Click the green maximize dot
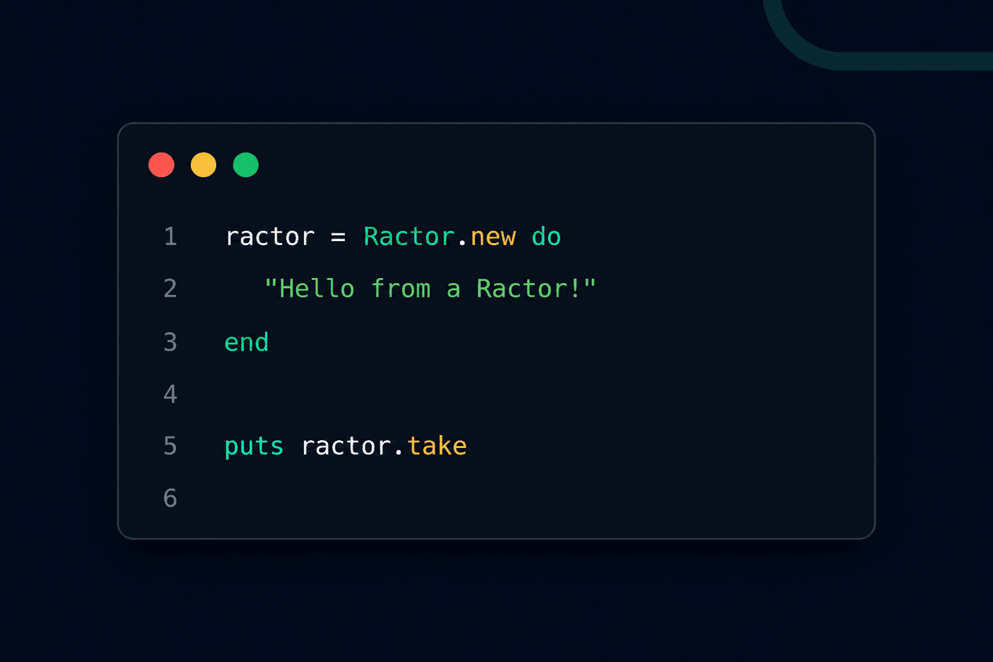993x662 pixels. click(x=246, y=165)
